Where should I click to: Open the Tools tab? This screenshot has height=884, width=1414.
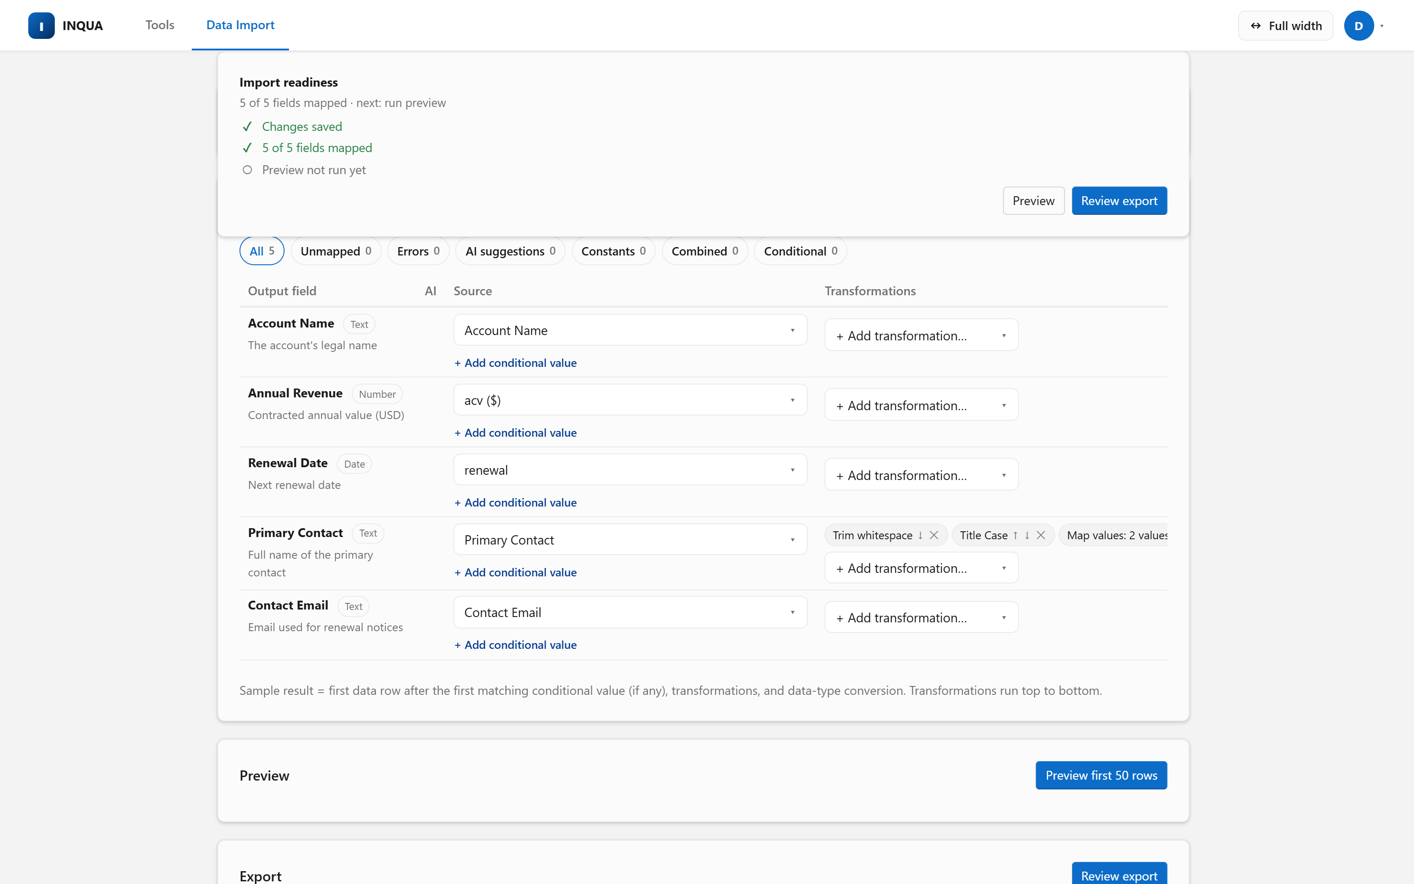pos(160,25)
